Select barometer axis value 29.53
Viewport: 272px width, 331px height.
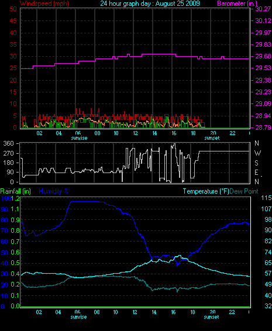click(263, 68)
